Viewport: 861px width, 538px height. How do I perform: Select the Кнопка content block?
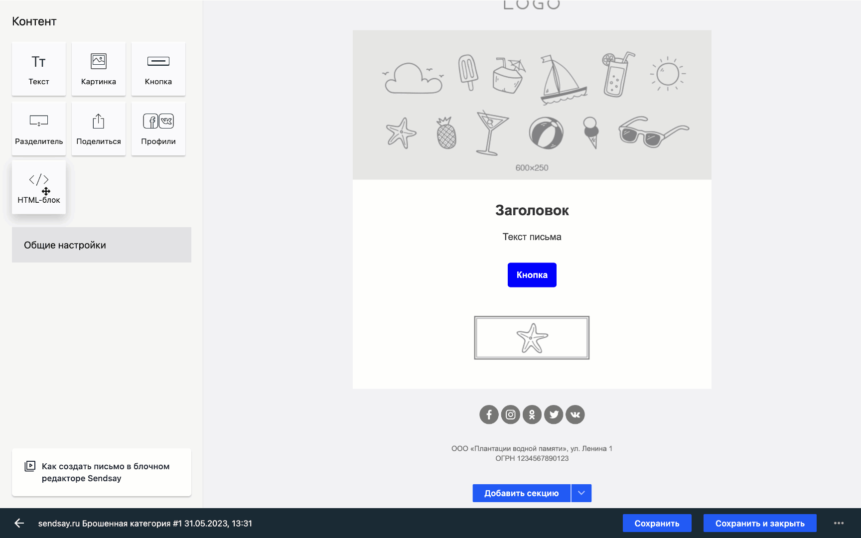coord(158,69)
